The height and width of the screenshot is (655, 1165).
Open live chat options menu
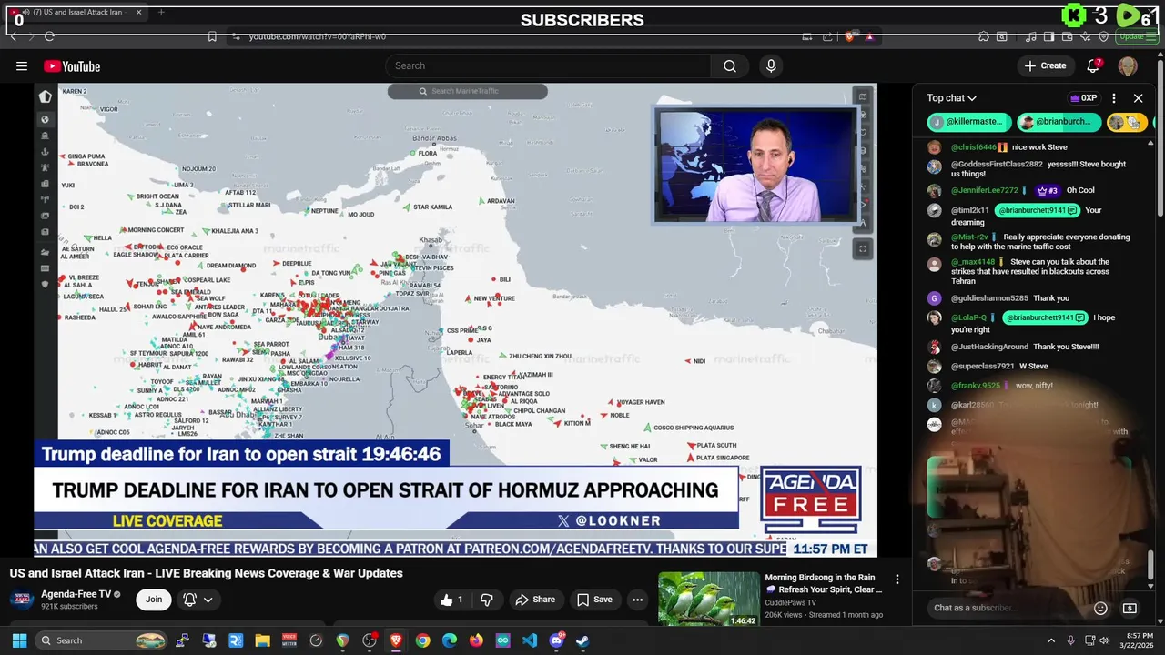click(1113, 98)
